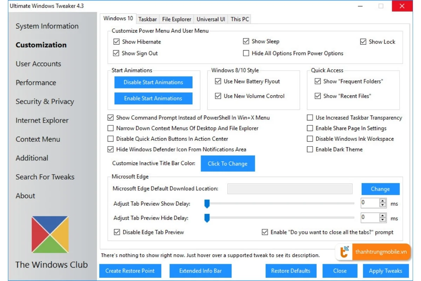Image resolution: width=421 pixels, height=281 pixels.
Task: Open Search For Tweaks
Action: (x=45, y=177)
